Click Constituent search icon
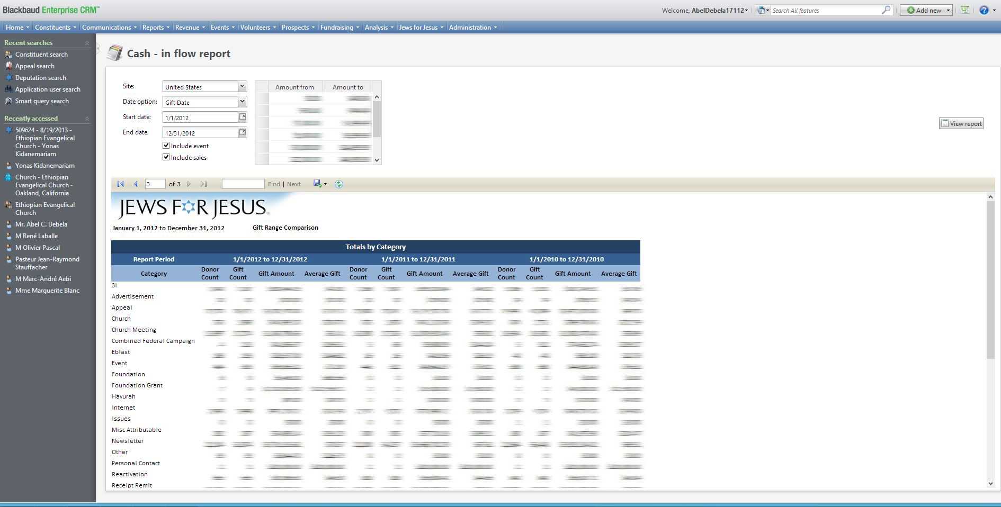The width and height of the screenshot is (1001, 507). pos(8,55)
